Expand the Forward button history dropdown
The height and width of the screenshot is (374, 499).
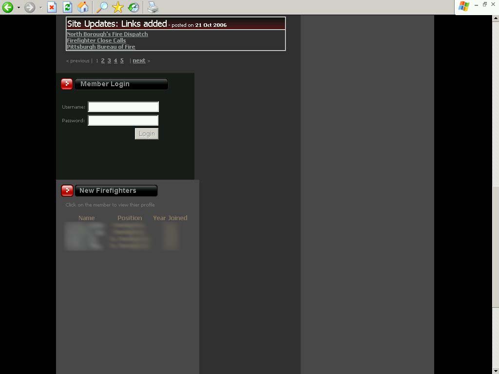pyautogui.click(x=40, y=8)
